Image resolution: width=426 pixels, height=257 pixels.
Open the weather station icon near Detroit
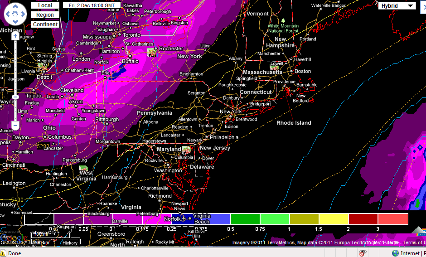pyautogui.click(x=43, y=67)
